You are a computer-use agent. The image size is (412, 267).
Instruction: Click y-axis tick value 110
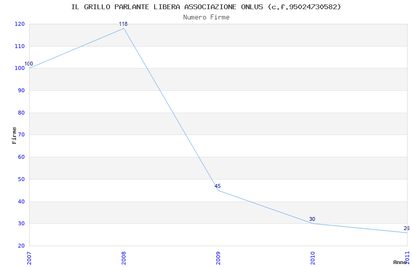point(20,46)
